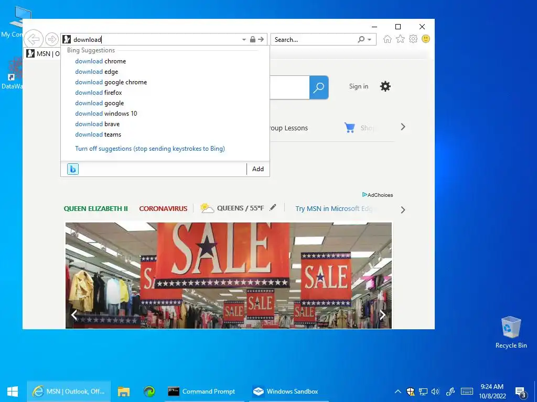This screenshot has width=537, height=402.
Task: Click the volume speaker tray icon
Action: (435, 392)
